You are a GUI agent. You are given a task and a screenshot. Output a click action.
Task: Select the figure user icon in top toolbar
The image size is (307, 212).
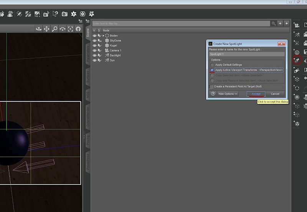[x=10, y=14]
